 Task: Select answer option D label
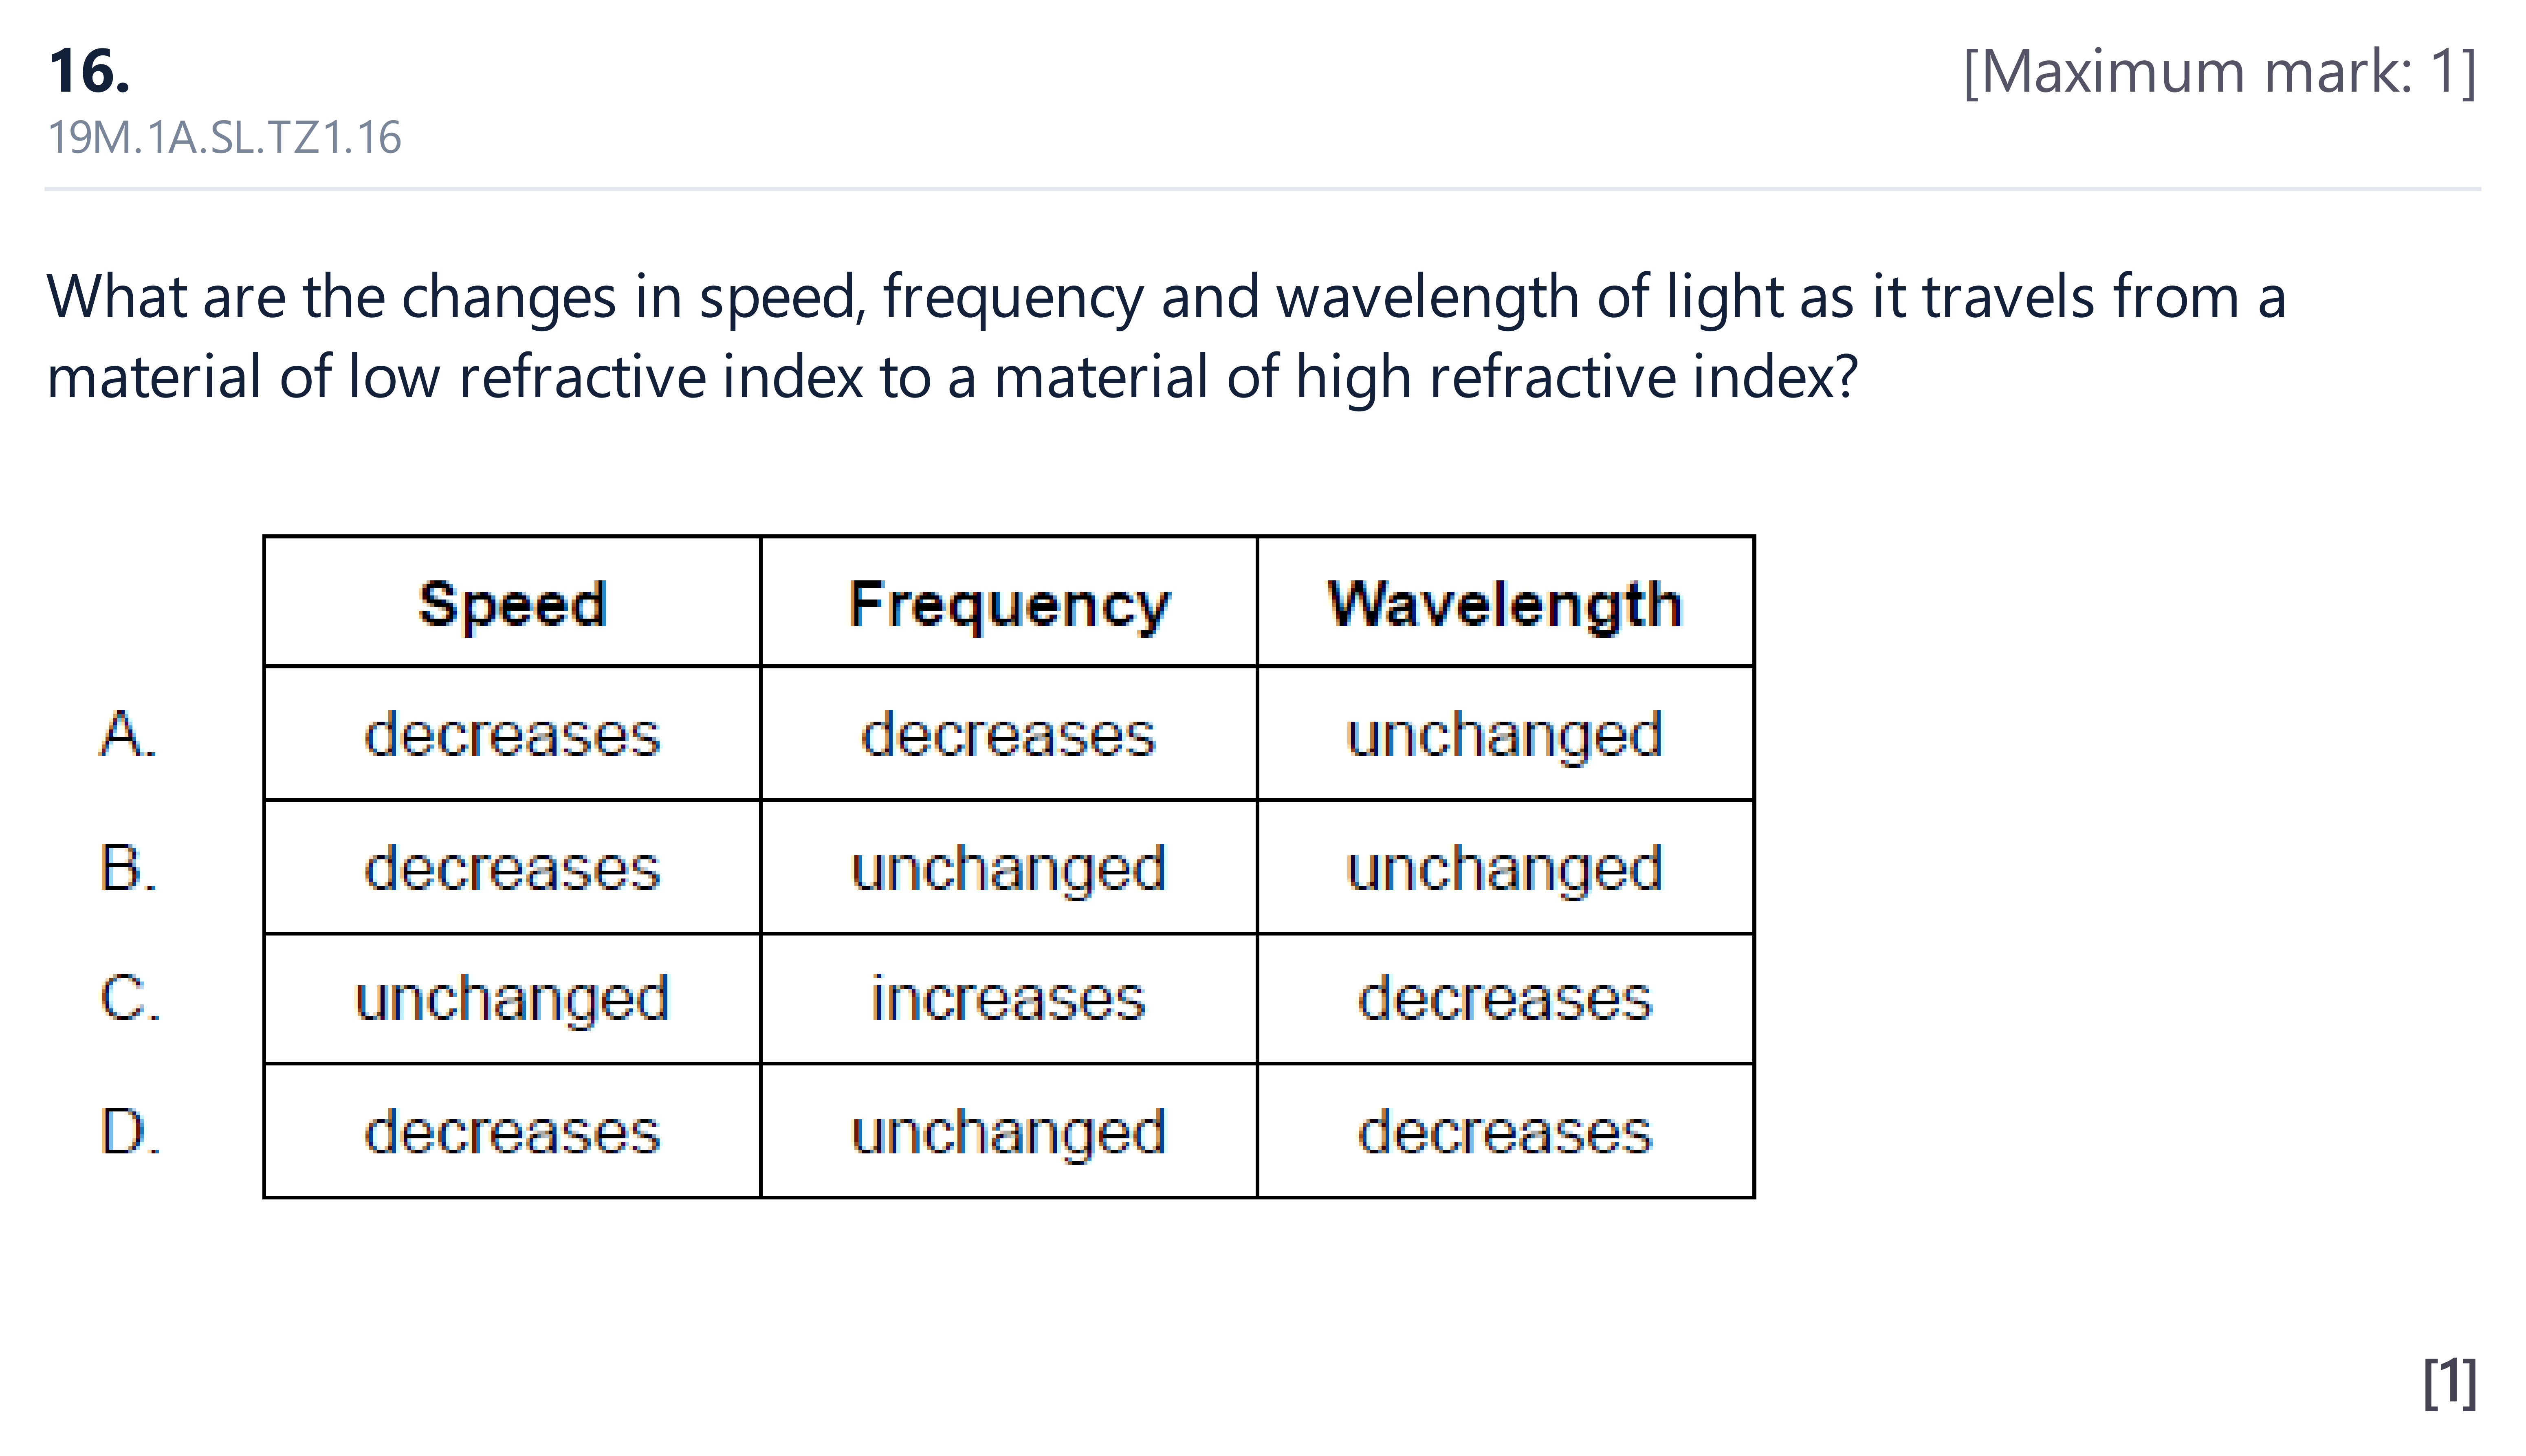[x=130, y=1132]
